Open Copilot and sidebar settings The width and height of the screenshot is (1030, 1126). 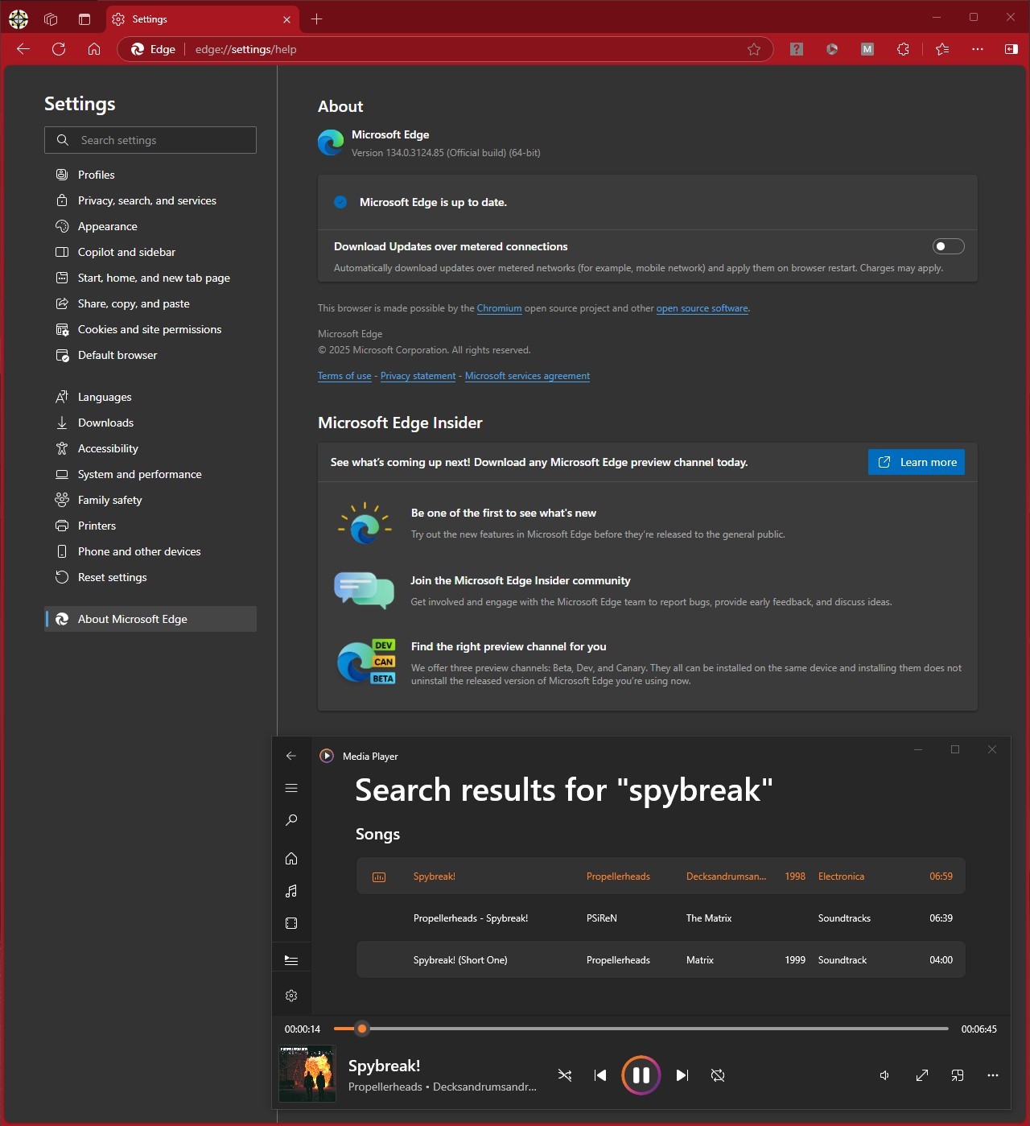click(150, 252)
